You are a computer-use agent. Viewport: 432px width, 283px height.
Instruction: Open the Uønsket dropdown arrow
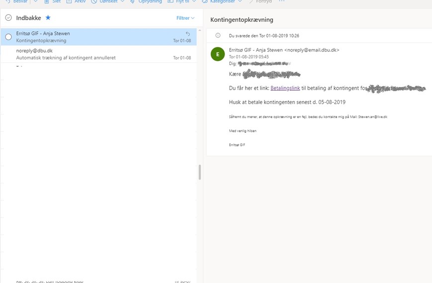click(123, 1)
